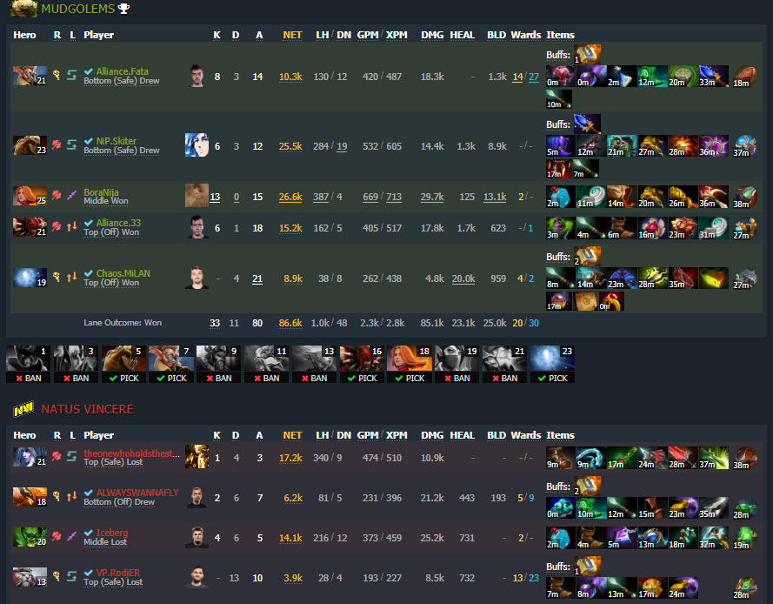Click the NATUS VINCERE team name

coord(87,409)
